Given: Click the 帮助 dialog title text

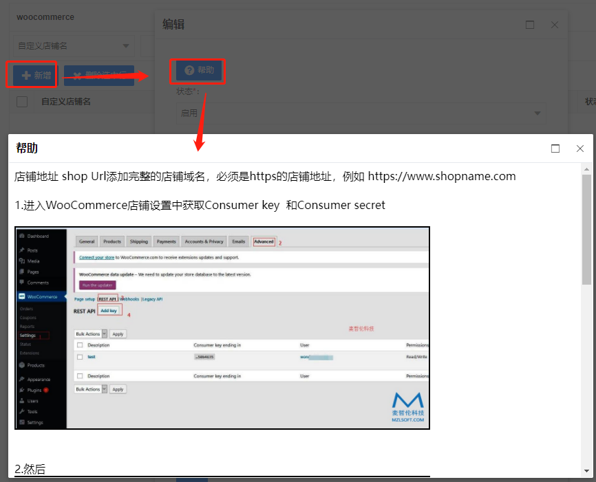Looking at the screenshot, I should click(x=27, y=148).
